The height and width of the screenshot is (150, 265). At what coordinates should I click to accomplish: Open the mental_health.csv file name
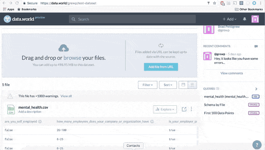(x=33, y=107)
